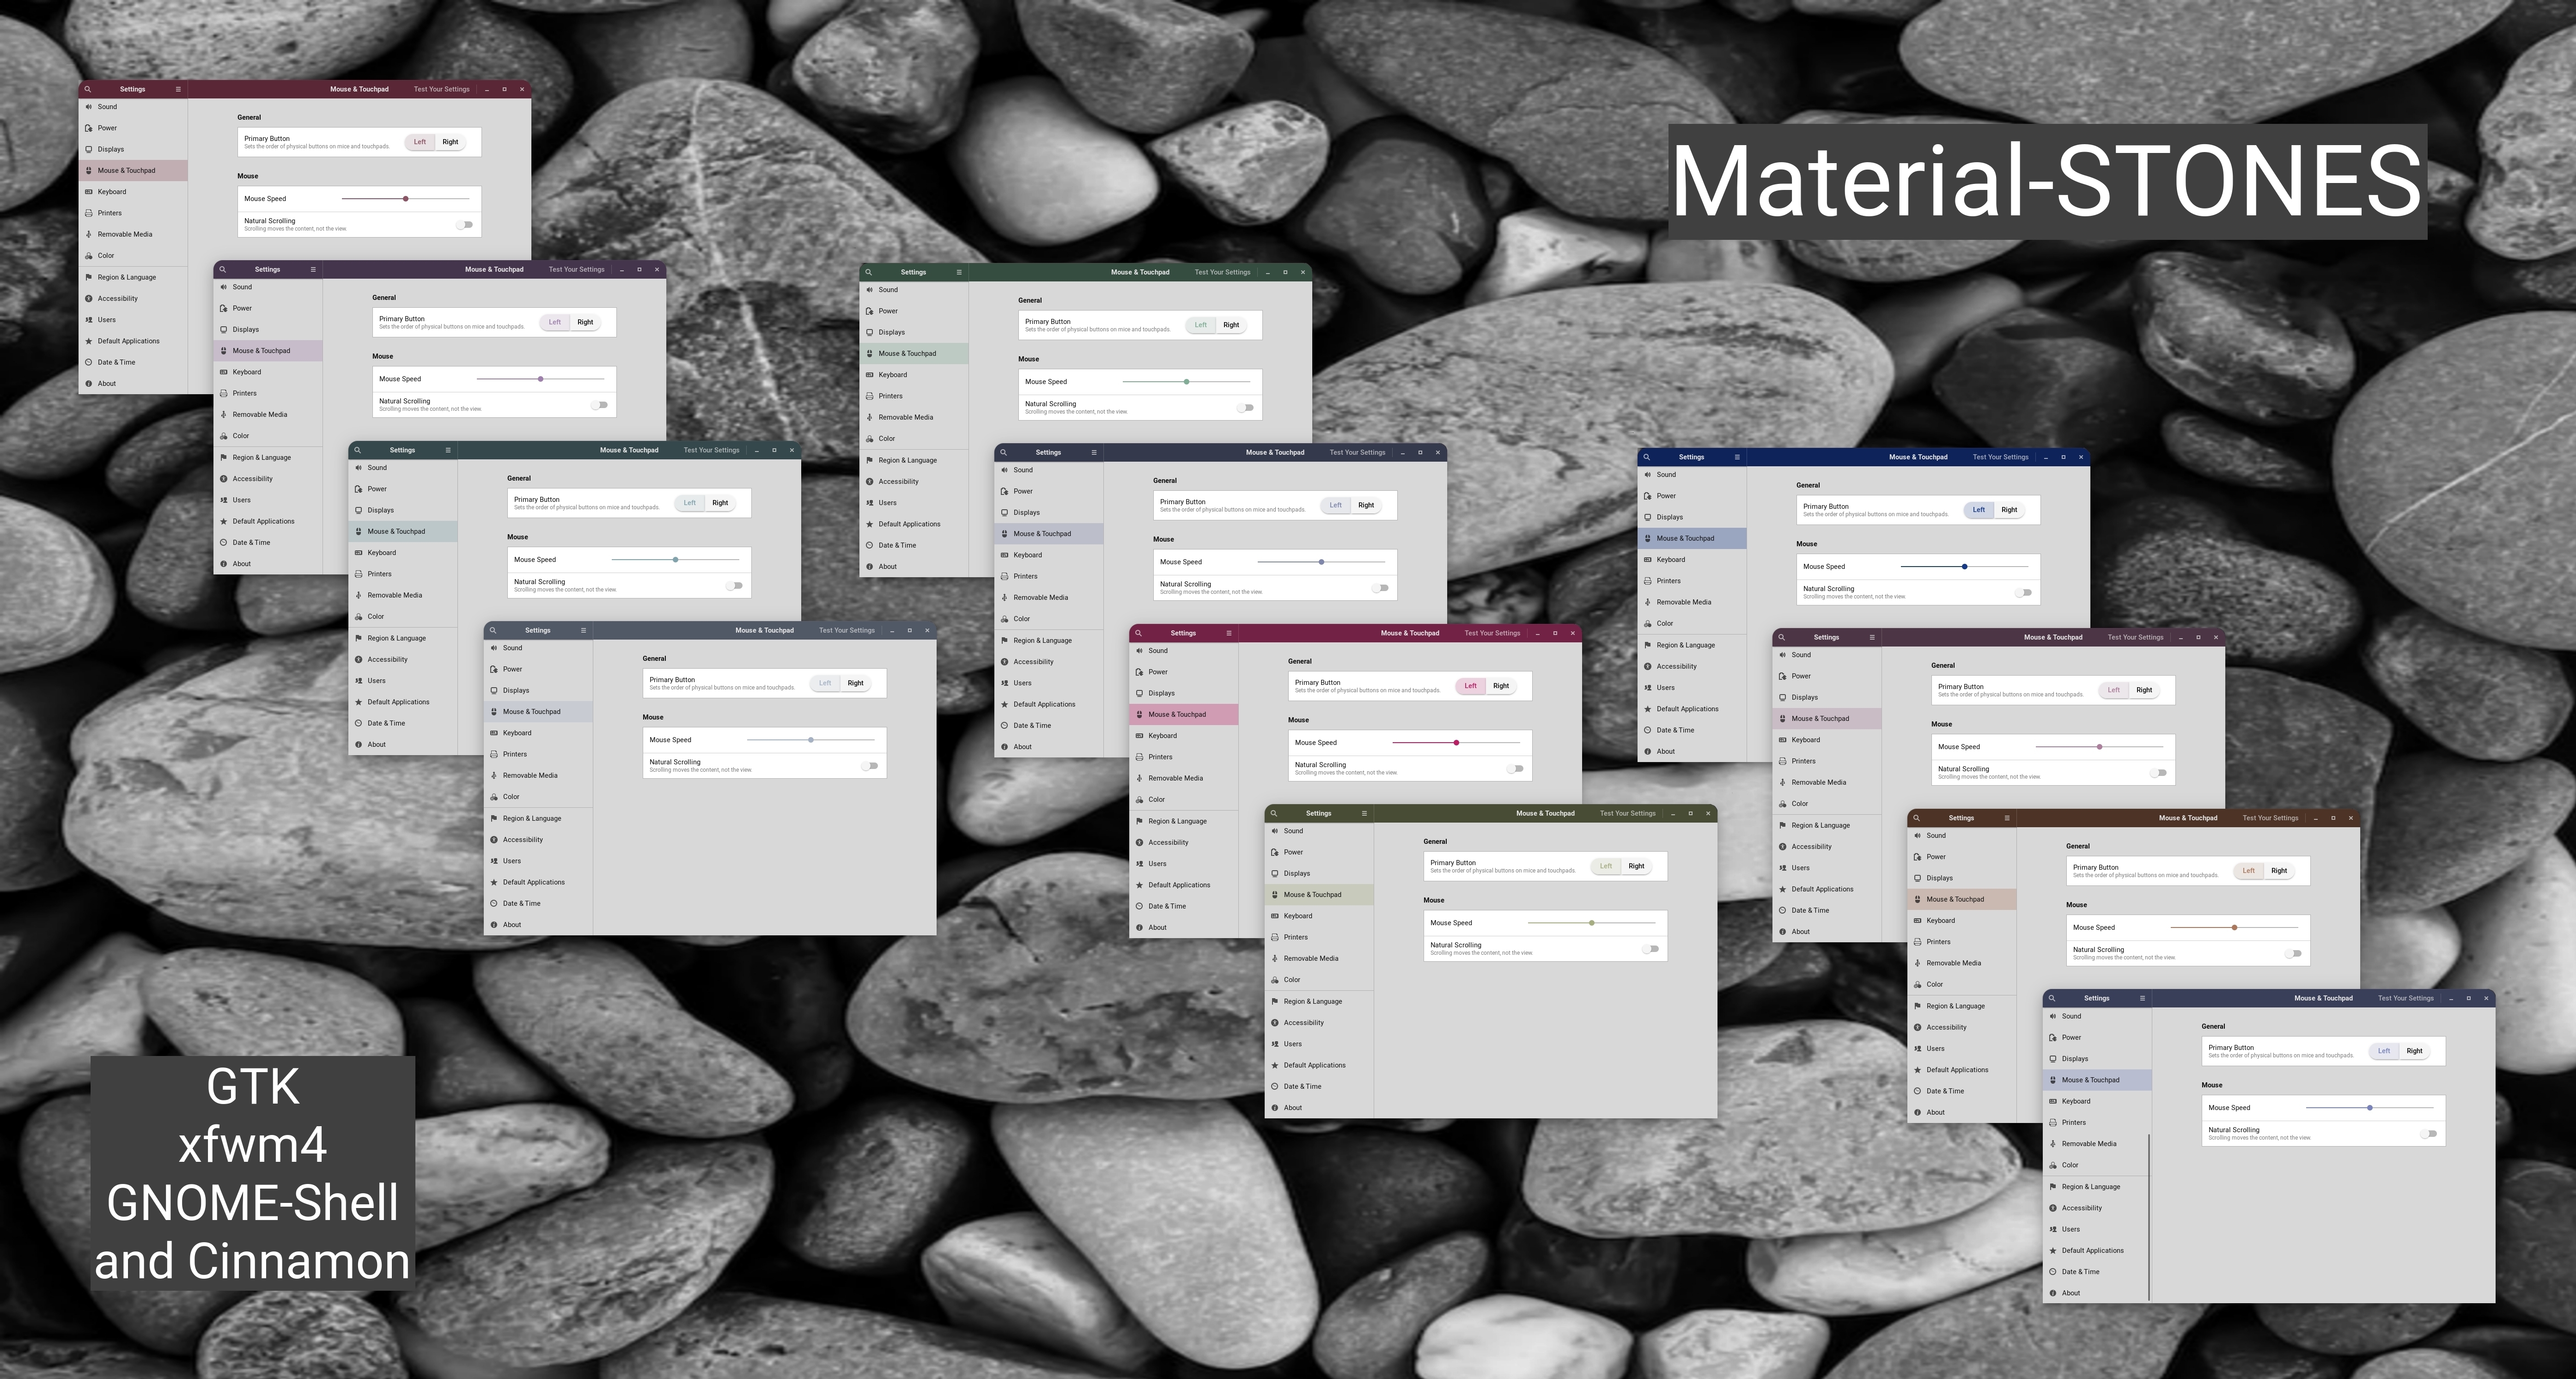Click the Removable Media icon in the magenta window

(x=1139, y=778)
